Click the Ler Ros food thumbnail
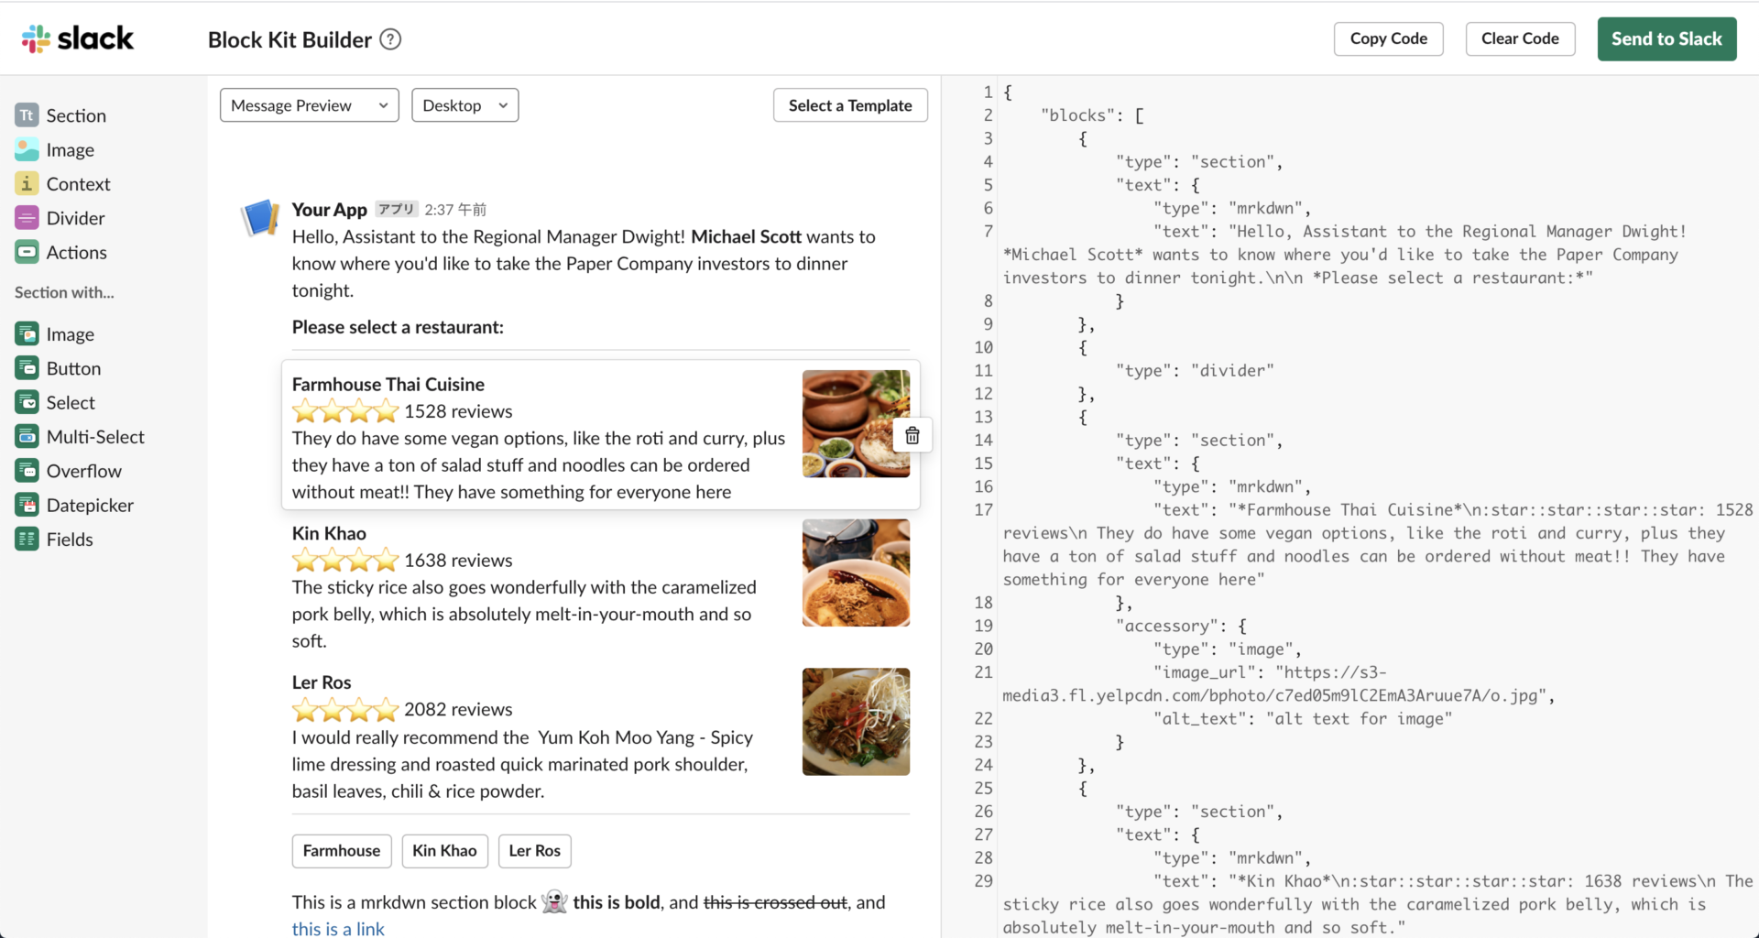 click(x=856, y=722)
